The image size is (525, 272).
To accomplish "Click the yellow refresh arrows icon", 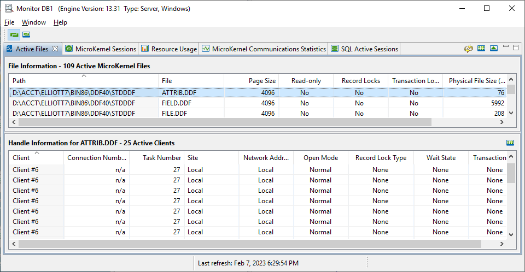I will tap(469, 49).
